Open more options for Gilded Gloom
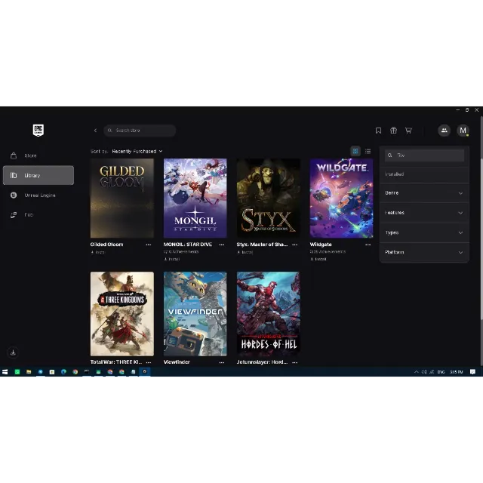483x483 pixels. (149, 245)
